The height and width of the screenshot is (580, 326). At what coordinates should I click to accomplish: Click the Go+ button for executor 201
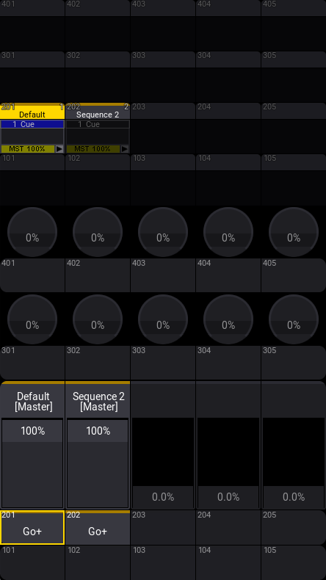[32, 527]
